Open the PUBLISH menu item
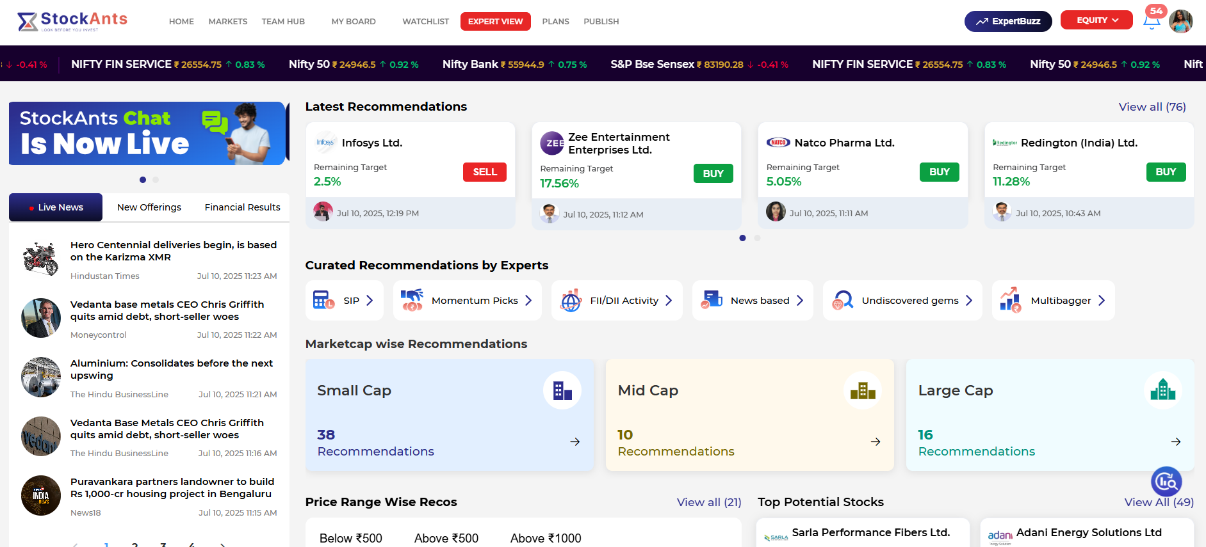The width and height of the screenshot is (1206, 547). 601,21
